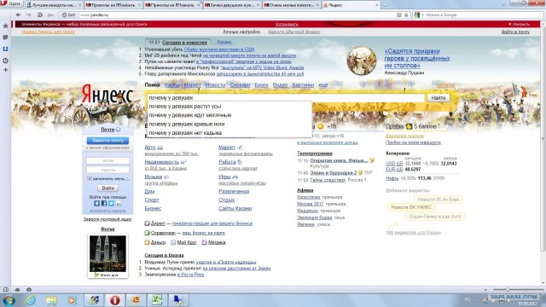Click the Yandex search input field
The width and height of the screenshot is (546, 307).
pos(286,98)
